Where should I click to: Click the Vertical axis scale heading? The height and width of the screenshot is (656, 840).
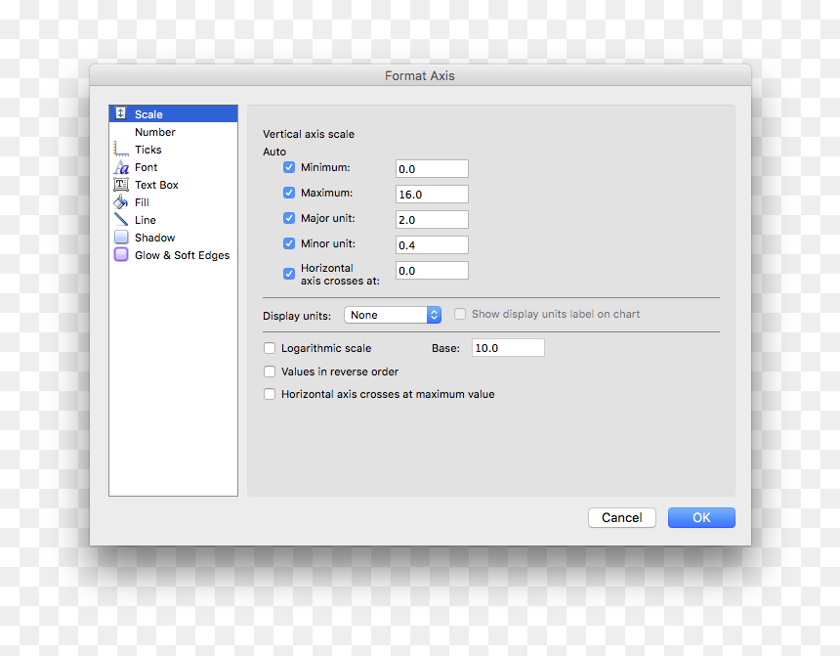click(x=309, y=134)
